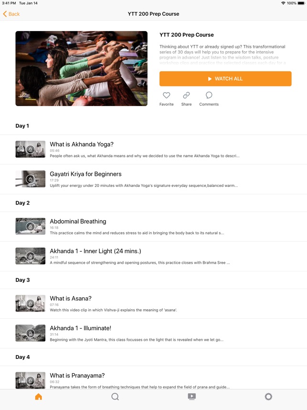
Task: Tap lock icon on Gayatri Kriya thumbnail
Action: click(30, 179)
